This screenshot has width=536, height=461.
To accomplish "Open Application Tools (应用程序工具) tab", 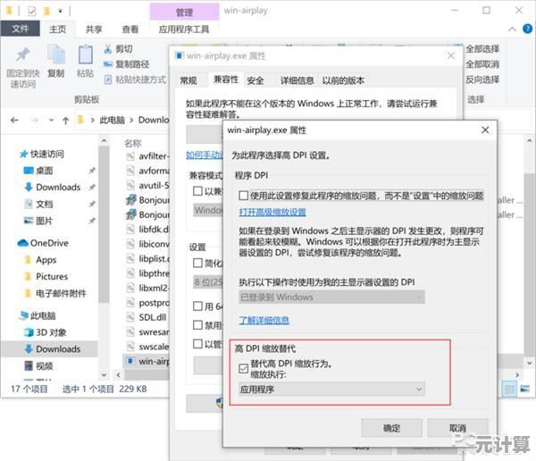I will (184, 29).
